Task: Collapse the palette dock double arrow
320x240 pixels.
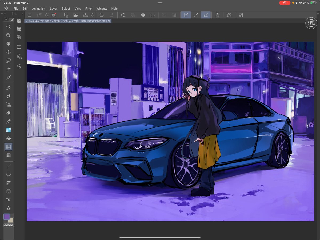Action: click(x=15, y=13)
